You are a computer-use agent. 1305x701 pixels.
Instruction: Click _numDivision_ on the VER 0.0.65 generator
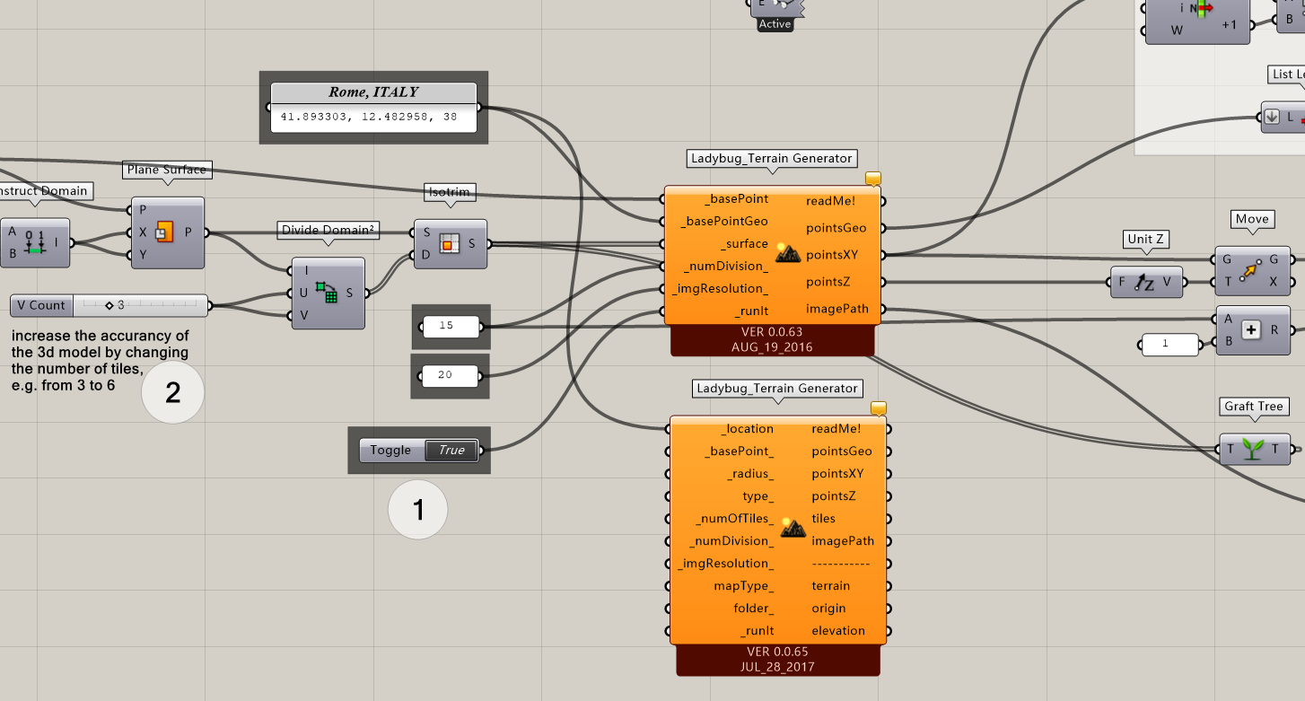coord(731,541)
